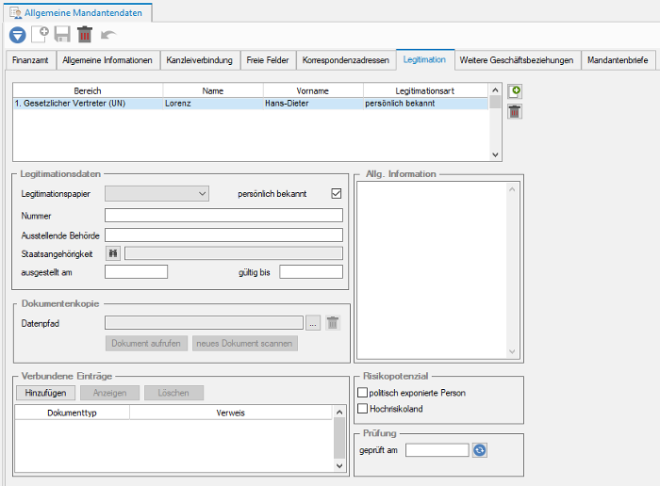Click the geprüft am date field
The image size is (660, 486).
click(437, 450)
